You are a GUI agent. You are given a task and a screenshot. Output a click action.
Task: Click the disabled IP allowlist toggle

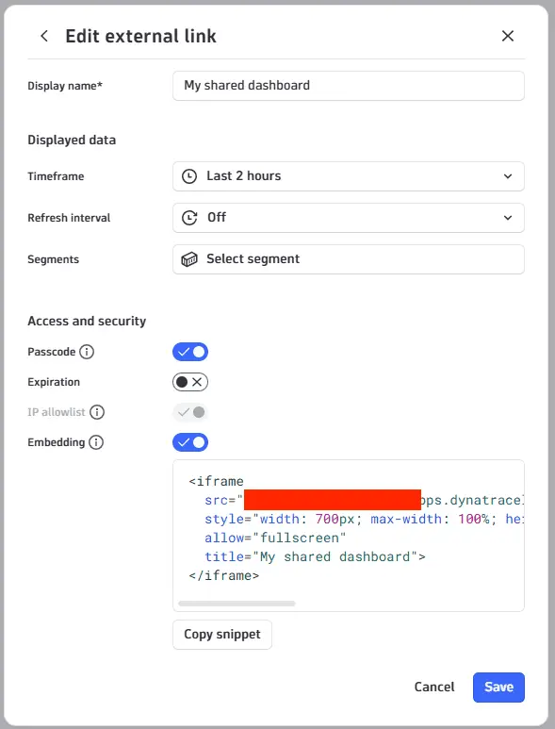pos(190,412)
